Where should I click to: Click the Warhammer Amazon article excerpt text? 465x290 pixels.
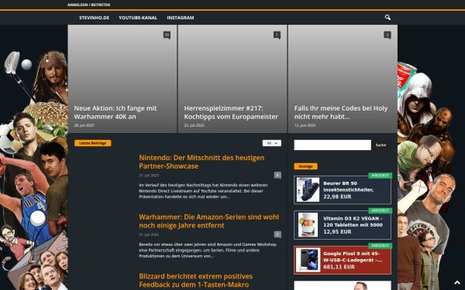coord(208,251)
